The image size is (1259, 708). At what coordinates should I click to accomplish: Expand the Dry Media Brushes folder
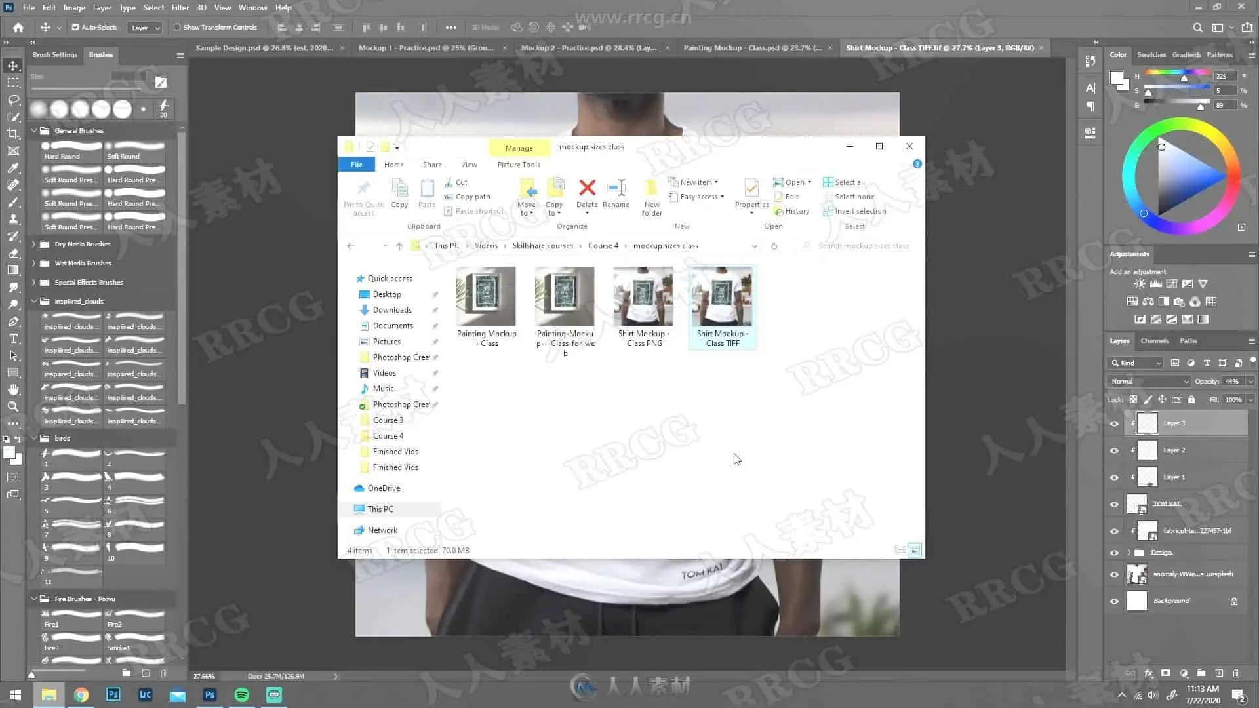33,244
